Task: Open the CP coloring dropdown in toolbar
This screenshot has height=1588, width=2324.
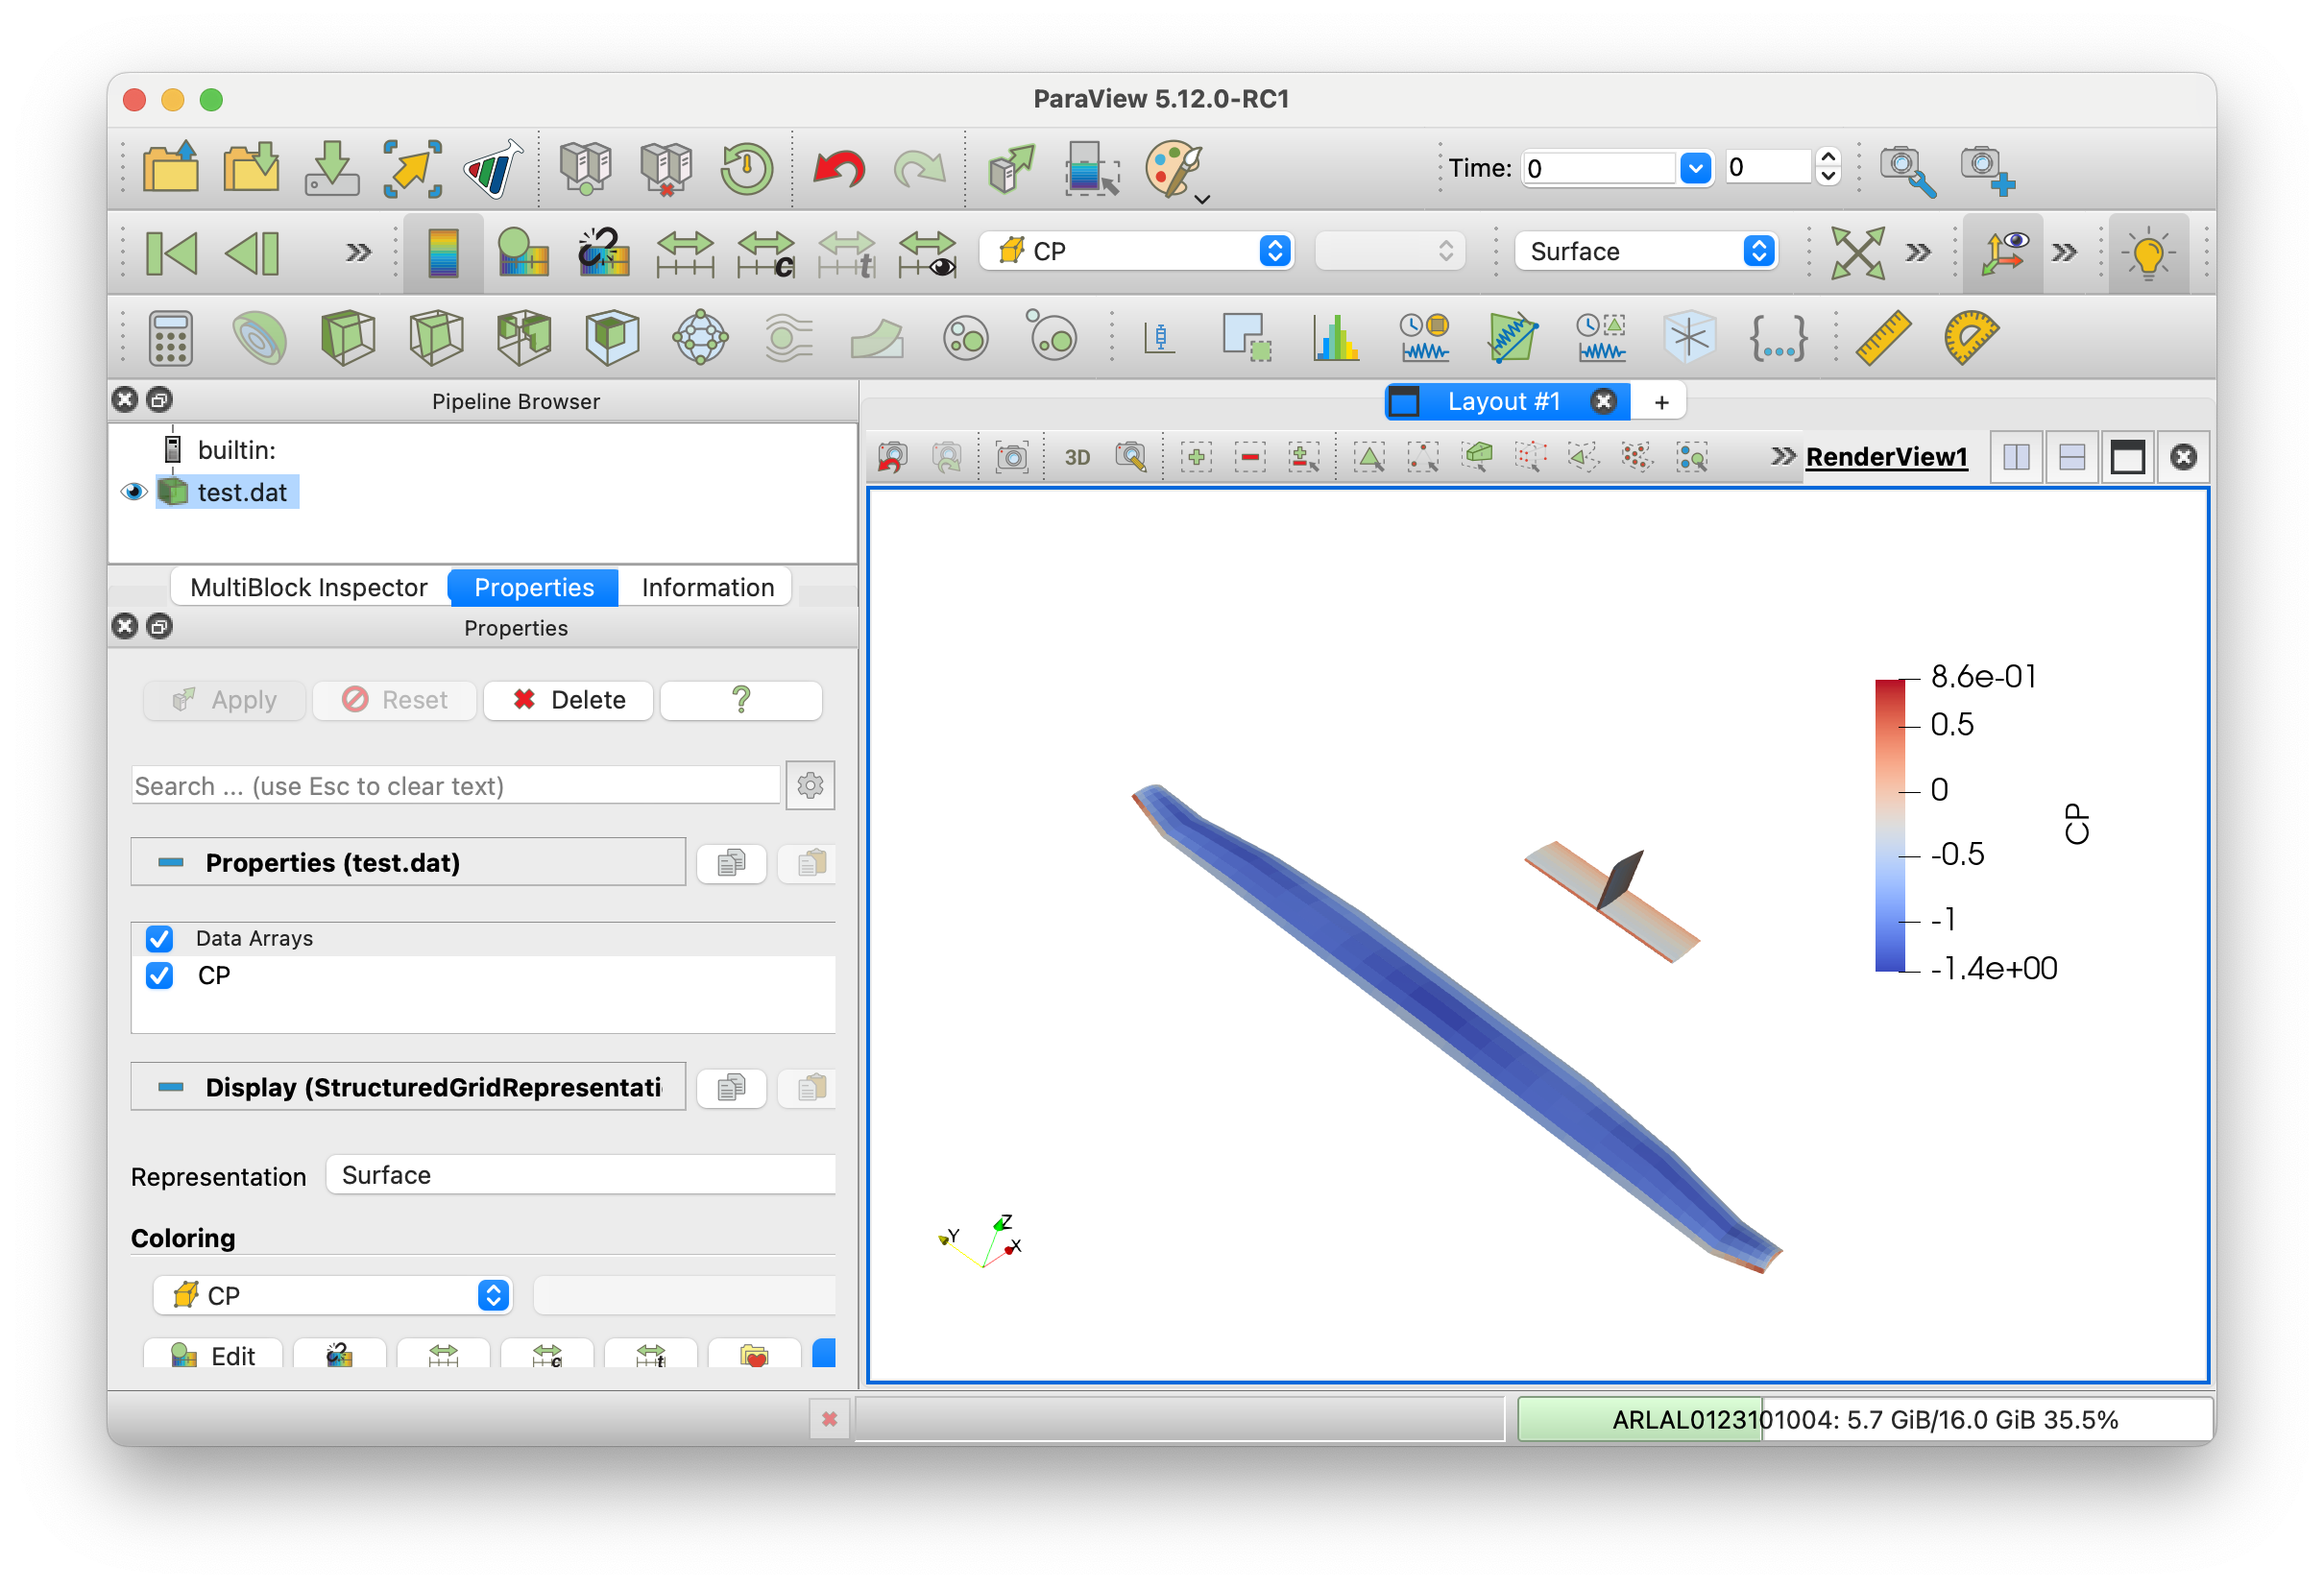Action: (x=1137, y=251)
